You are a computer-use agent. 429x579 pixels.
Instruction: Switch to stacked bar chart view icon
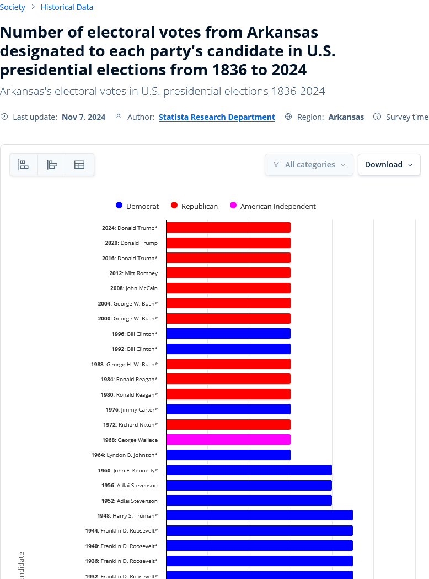[x=24, y=165]
